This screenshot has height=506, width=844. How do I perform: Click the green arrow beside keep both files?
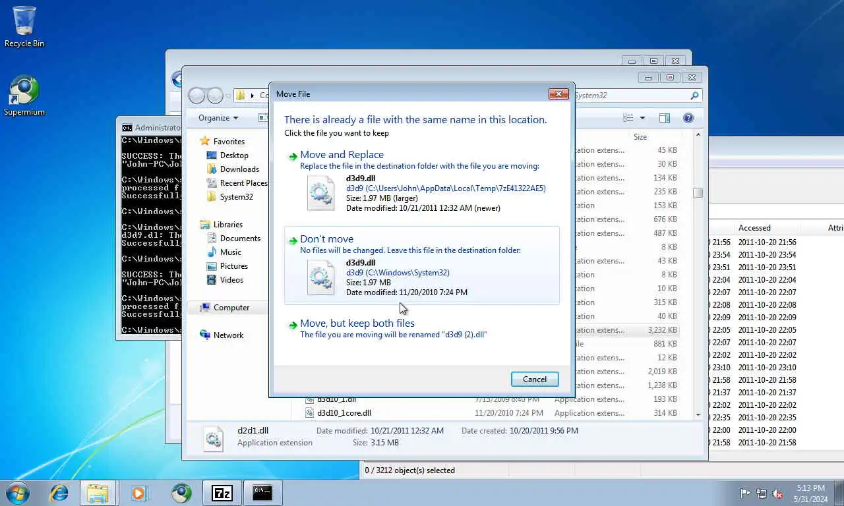pos(293,325)
